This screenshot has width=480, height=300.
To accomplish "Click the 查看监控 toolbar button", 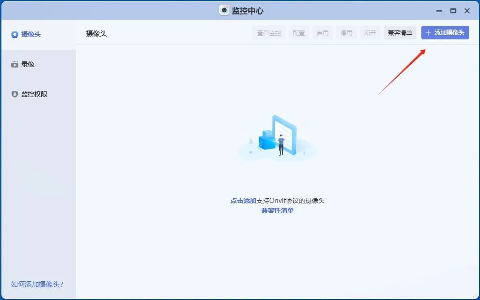I will tap(269, 33).
